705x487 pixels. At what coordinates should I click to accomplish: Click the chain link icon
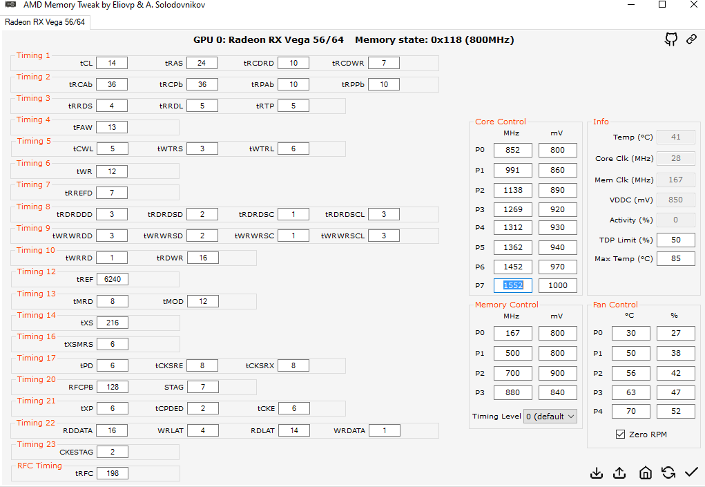tap(691, 39)
